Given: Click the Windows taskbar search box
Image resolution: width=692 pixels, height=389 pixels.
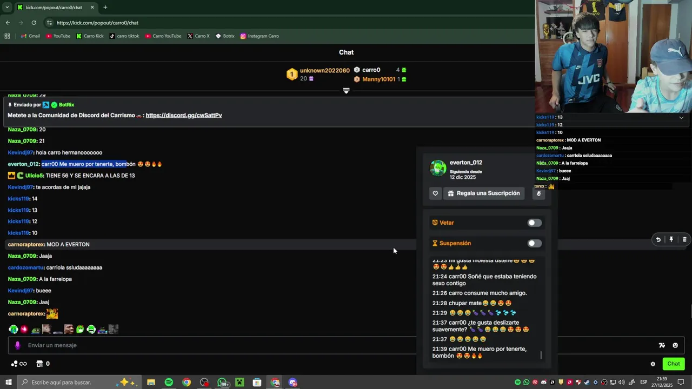Looking at the screenshot, I should click(78, 383).
